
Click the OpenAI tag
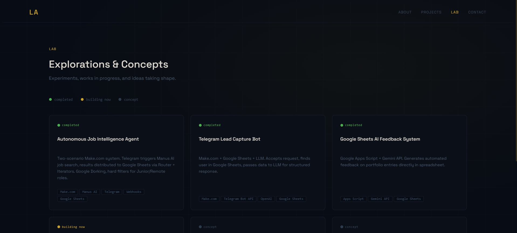coord(266,199)
